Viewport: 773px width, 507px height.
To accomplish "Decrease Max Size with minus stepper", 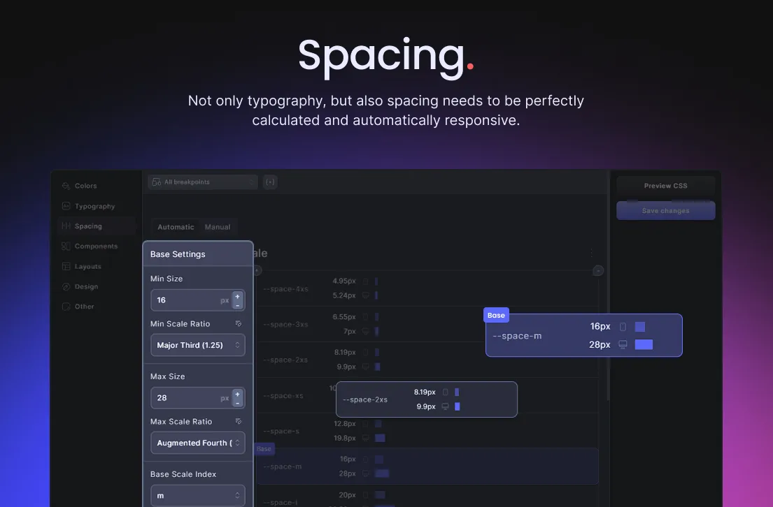I will pos(238,403).
